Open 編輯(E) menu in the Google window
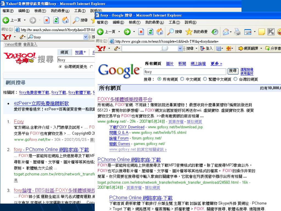This screenshot has height=211, width=281. [x=118, y=23]
